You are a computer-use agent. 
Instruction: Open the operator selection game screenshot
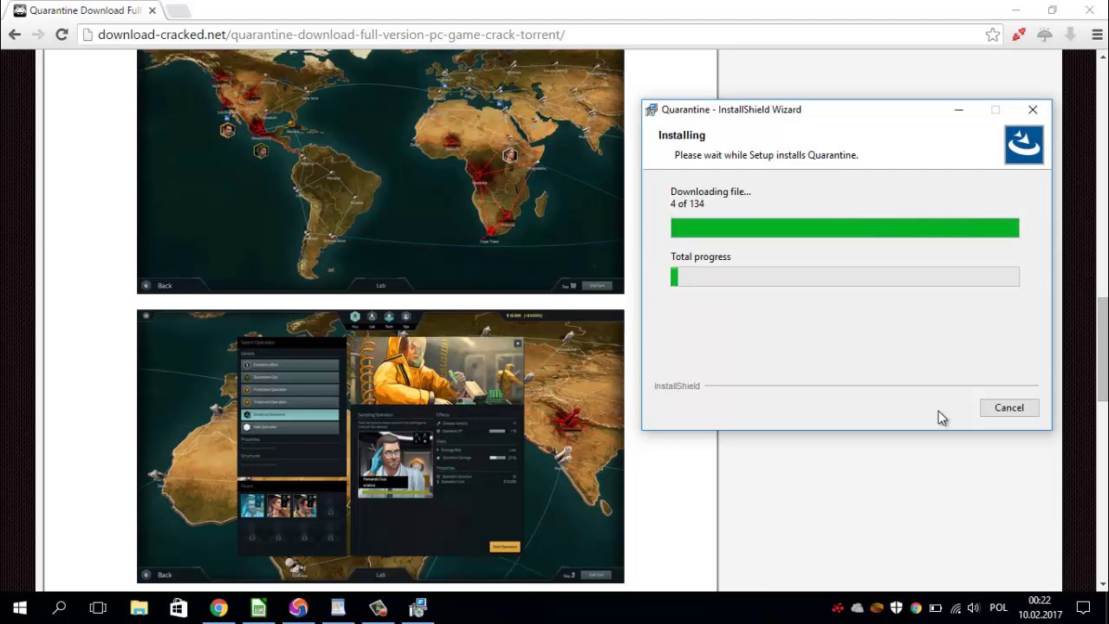tap(380, 446)
